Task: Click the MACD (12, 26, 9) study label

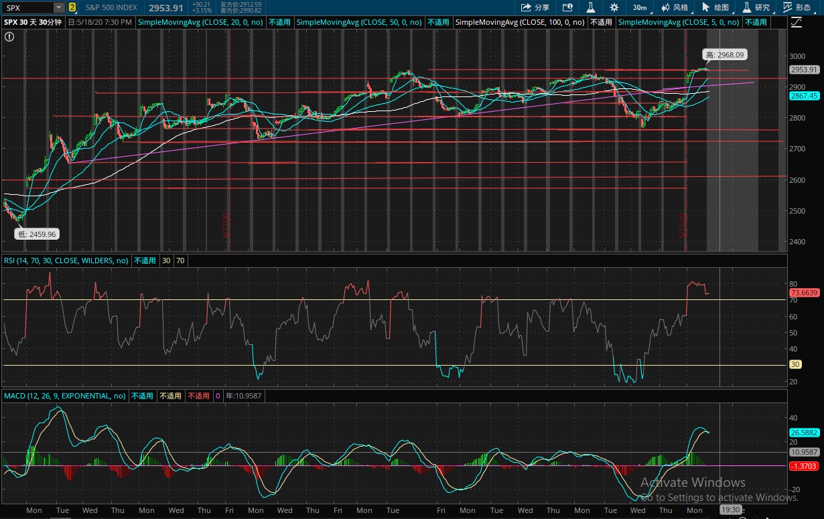Action: tap(65, 396)
